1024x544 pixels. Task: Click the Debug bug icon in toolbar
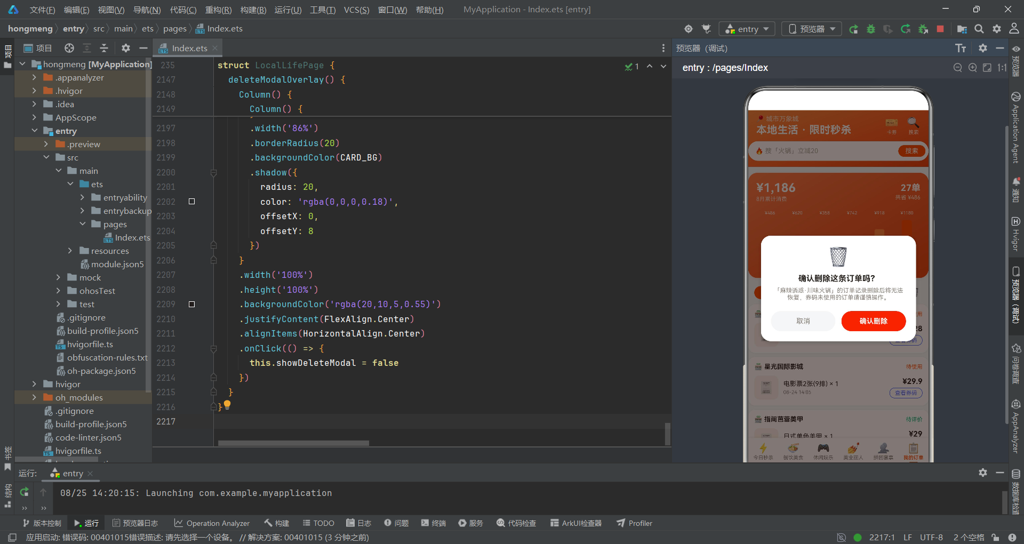pos(871,29)
